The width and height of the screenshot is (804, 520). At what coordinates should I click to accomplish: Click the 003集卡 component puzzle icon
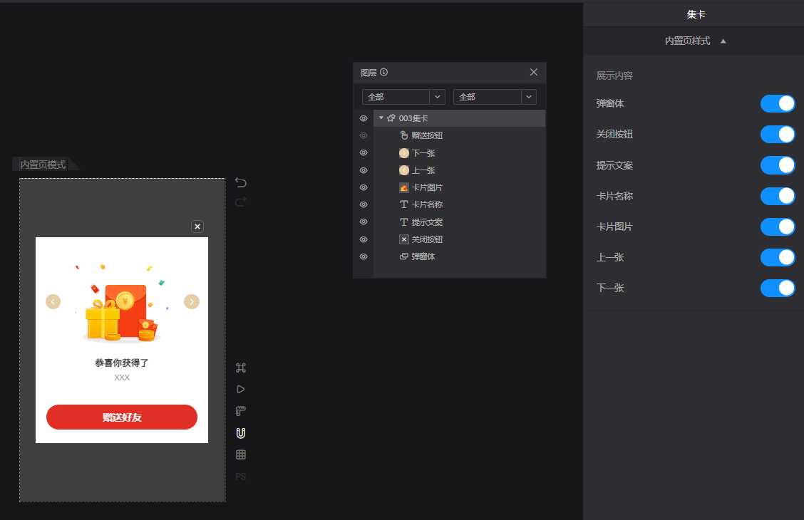click(391, 118)
